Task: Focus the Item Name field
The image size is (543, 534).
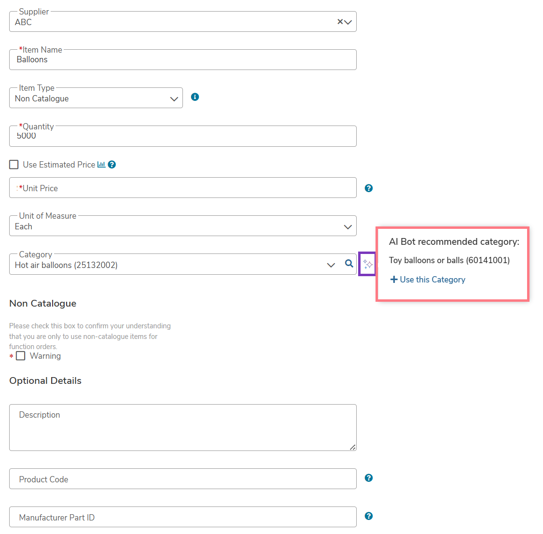Action: click(x=183, y=59)
